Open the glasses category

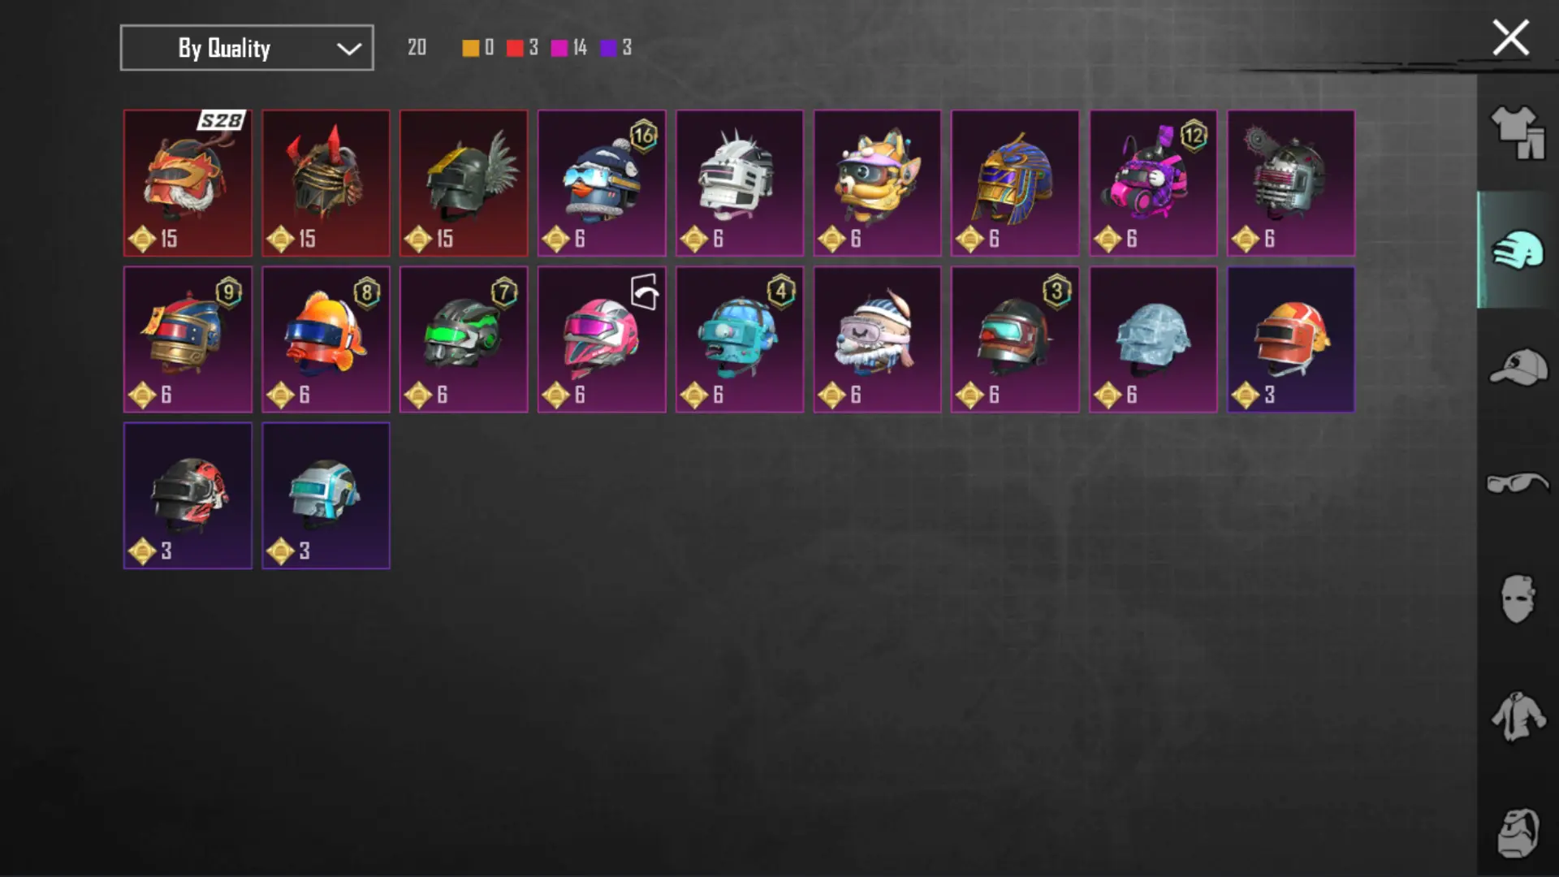pos(1518,483)
